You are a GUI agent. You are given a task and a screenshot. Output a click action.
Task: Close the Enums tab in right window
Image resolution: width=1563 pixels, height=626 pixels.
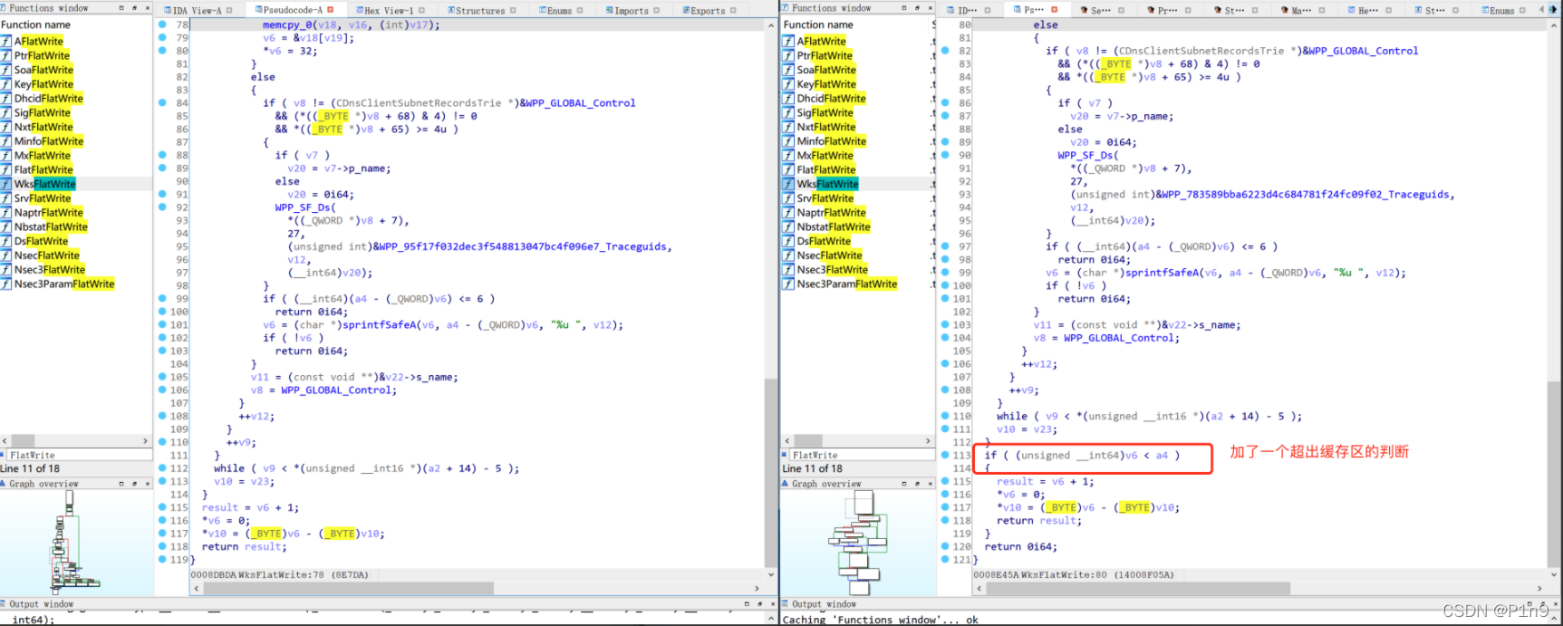point(1522,11)
